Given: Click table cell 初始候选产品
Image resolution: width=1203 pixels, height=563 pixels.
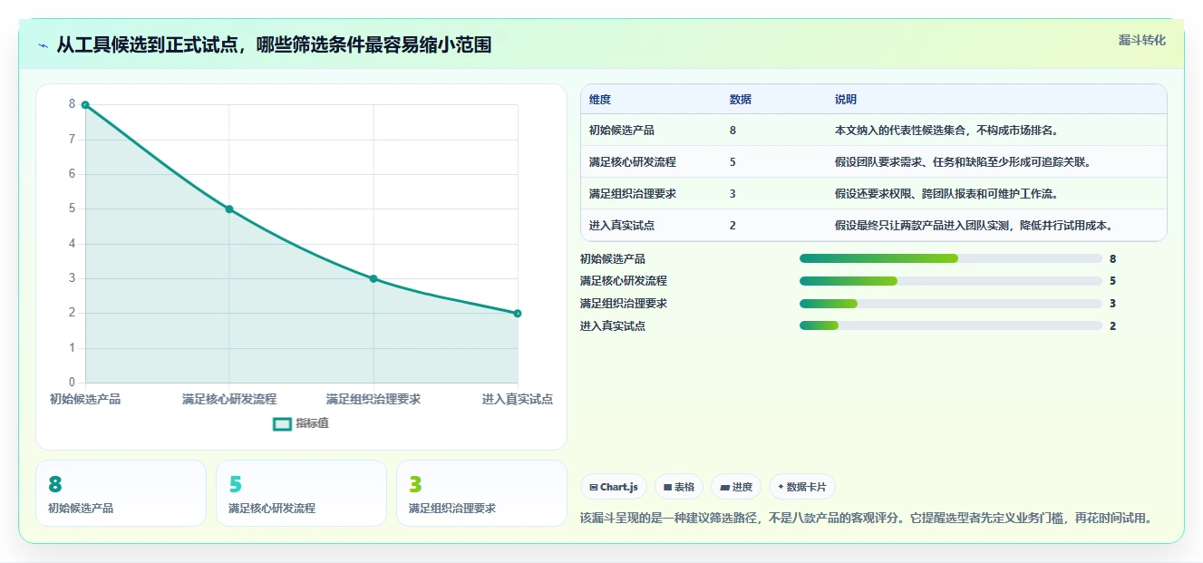Looking at the screenshot, I should coord(622,131).
